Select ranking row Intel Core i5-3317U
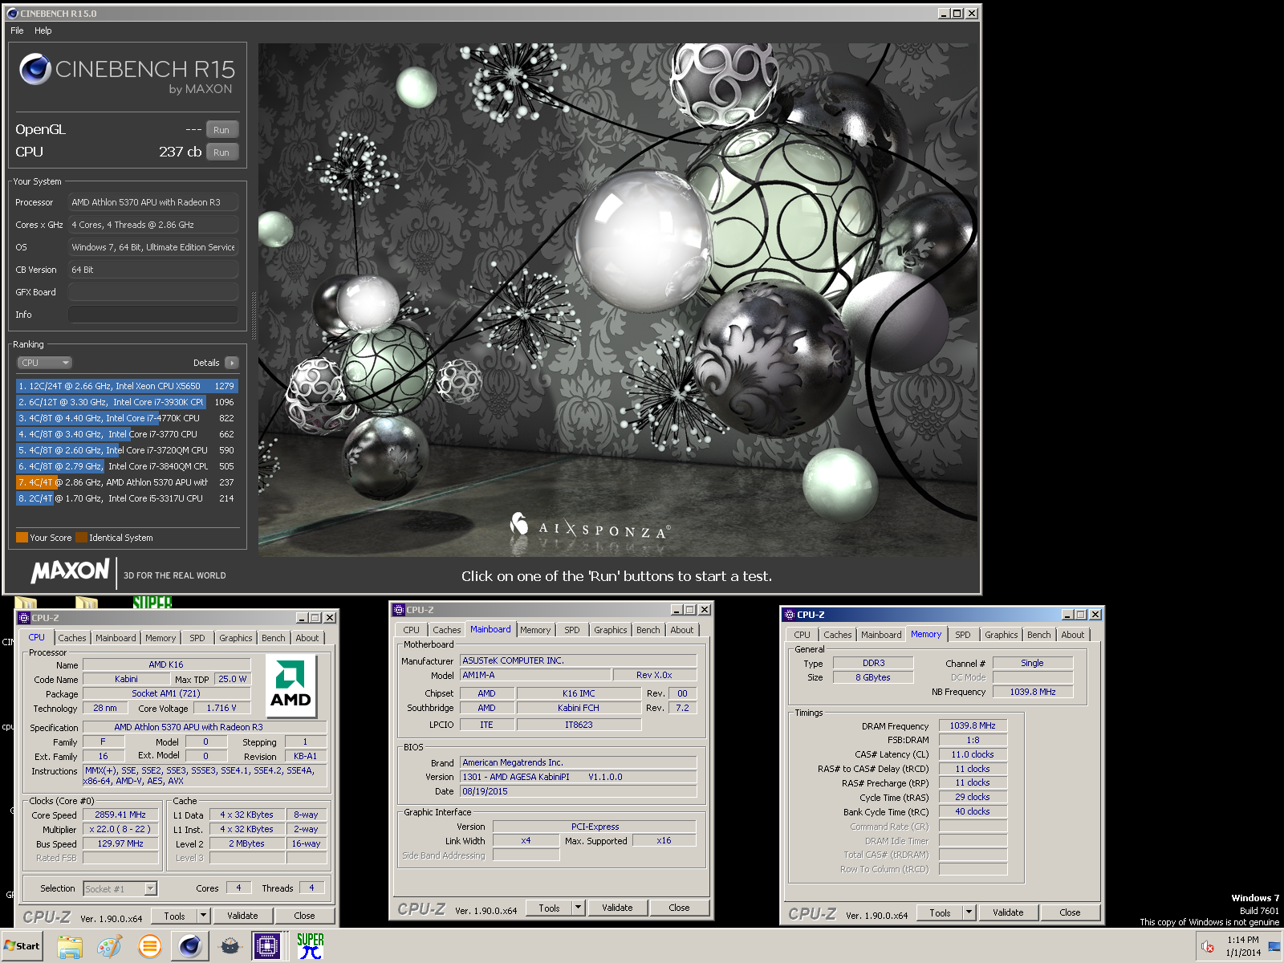Screen dimensions: 1284x963 (x=127, y=498)
